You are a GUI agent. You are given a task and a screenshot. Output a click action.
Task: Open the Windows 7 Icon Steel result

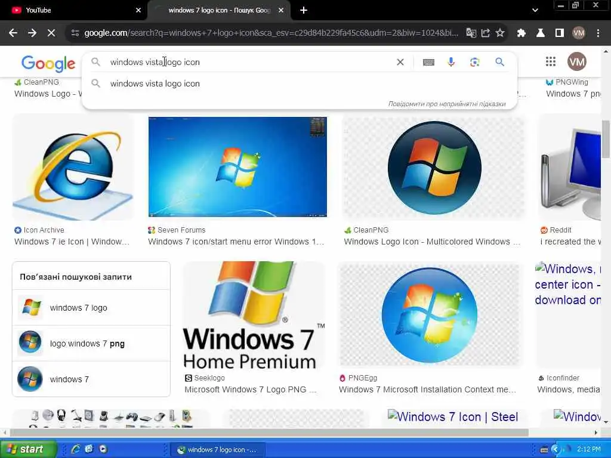(453, 417)
